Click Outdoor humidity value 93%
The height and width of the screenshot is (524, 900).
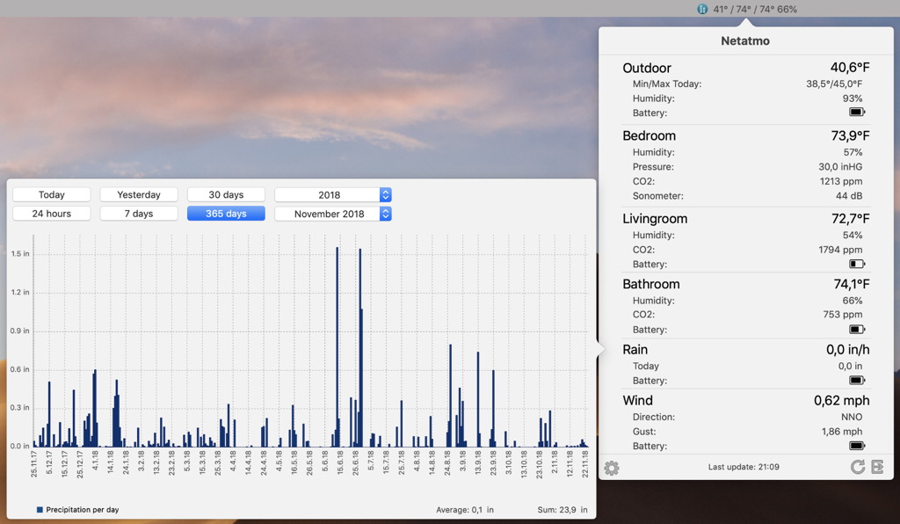pyautogui.click(x=853, y=98)
